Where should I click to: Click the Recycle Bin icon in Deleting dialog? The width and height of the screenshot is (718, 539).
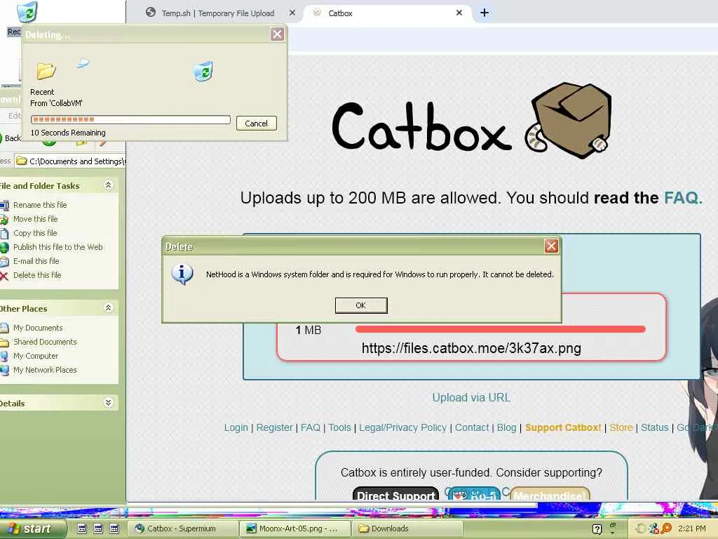tap(203, 72)
